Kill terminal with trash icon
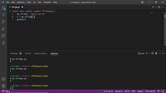Screen dimensions: 166x93 pos(156,53)
